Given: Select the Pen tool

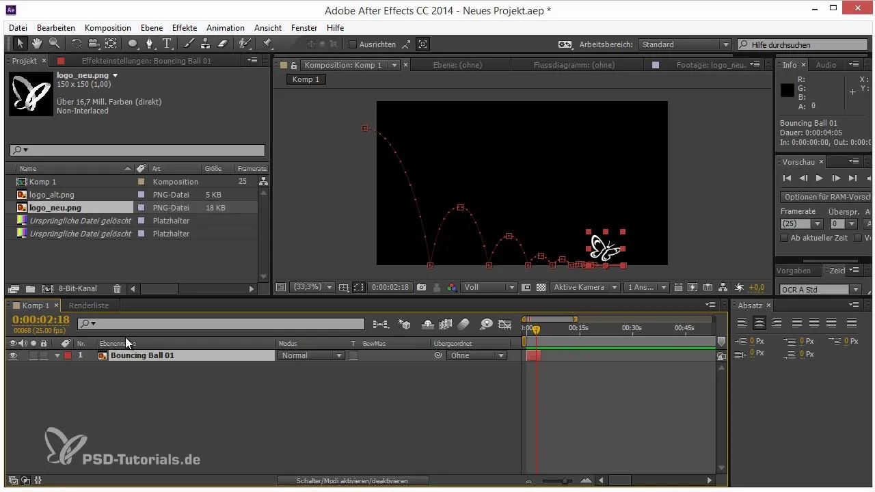Looking at the screenshot, I should pos(150,44).
